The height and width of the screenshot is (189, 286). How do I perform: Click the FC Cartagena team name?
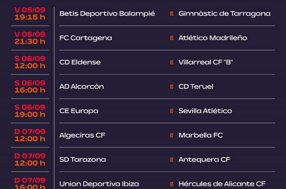pyautogui.click(x=85, y=38)
